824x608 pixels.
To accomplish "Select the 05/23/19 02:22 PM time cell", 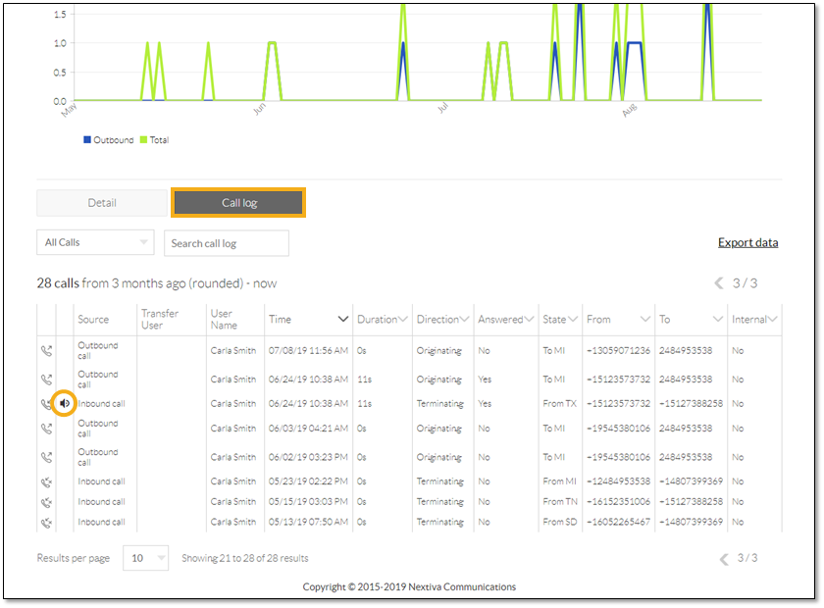I will click(308, 481).
